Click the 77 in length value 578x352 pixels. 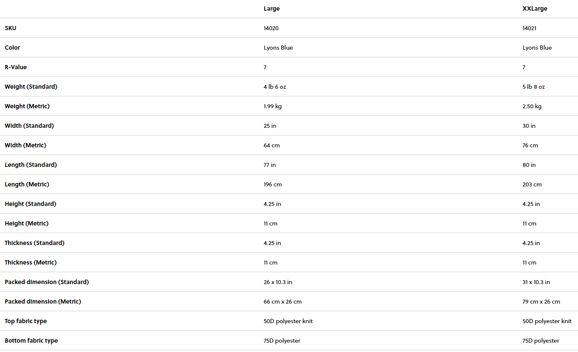(270, 165)
